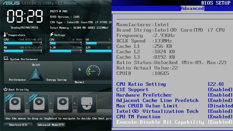
Task: Select Execute-Disable Bit Capability option
Action: [x=160, y=122]
